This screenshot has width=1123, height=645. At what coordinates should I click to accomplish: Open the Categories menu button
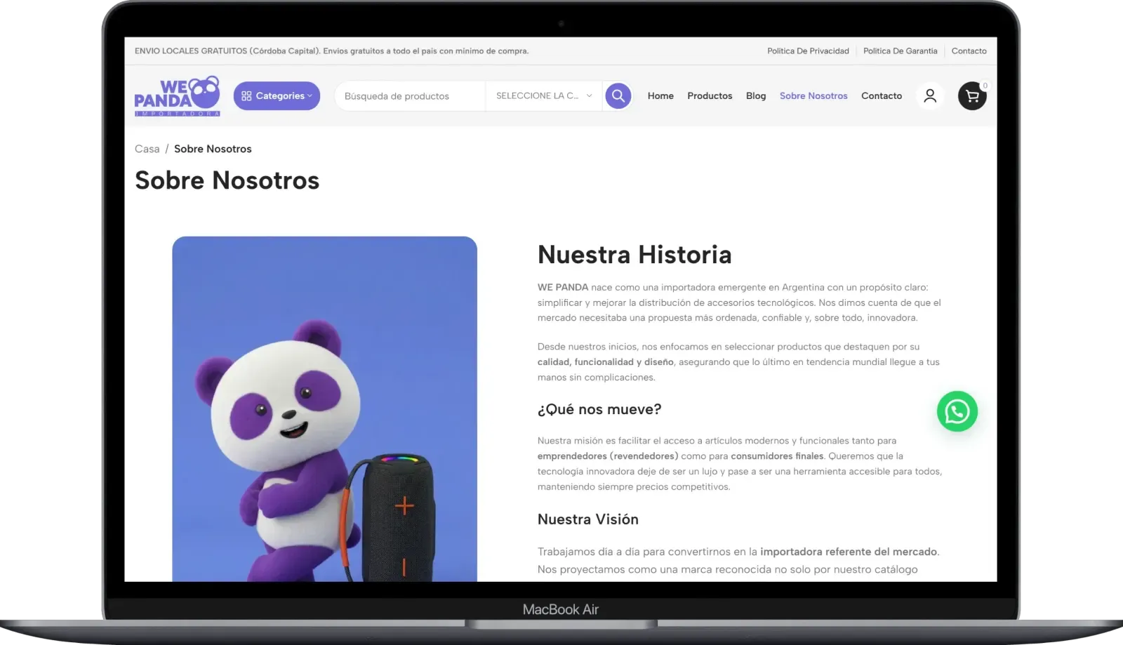click(x=277, y=96)
